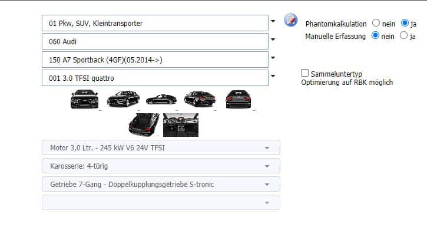The height and width of the screenshot is (230, 427).
Task: Open the front-quarter view car thumbnail
Action: click(x=123, y=98)
